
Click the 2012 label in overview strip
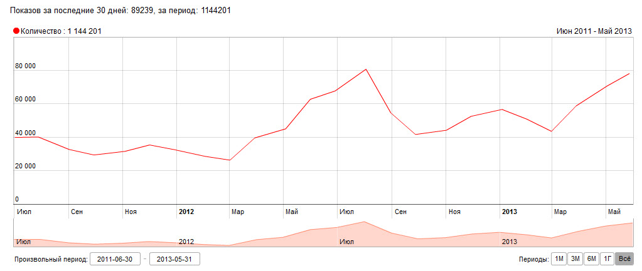tap(186, 242)
